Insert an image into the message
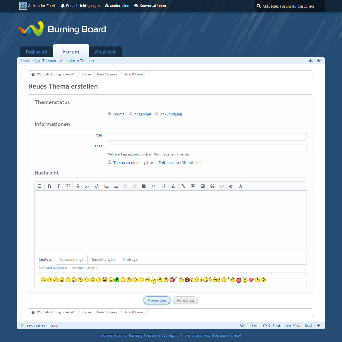The image size is (342, 342). tap(193, 186)
